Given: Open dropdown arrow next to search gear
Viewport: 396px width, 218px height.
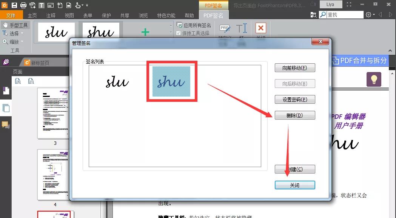Looking at the screenshot, I should (x=374, y=15).
